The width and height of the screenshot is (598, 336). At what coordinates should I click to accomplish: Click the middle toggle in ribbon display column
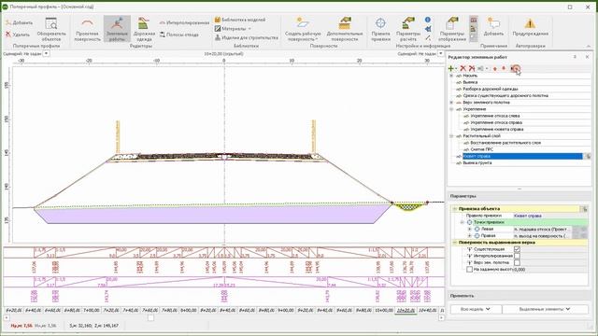(x=474, y=29)
